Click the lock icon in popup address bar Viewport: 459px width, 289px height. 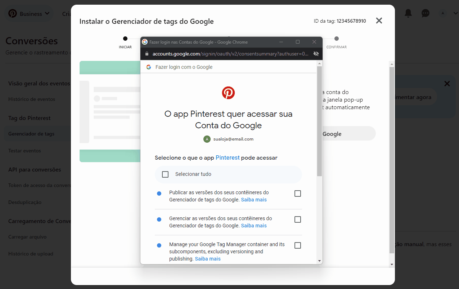(x=147, y=54)
